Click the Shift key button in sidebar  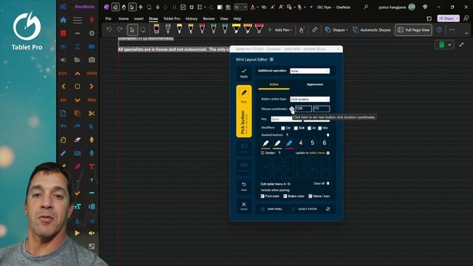[92, 73]
